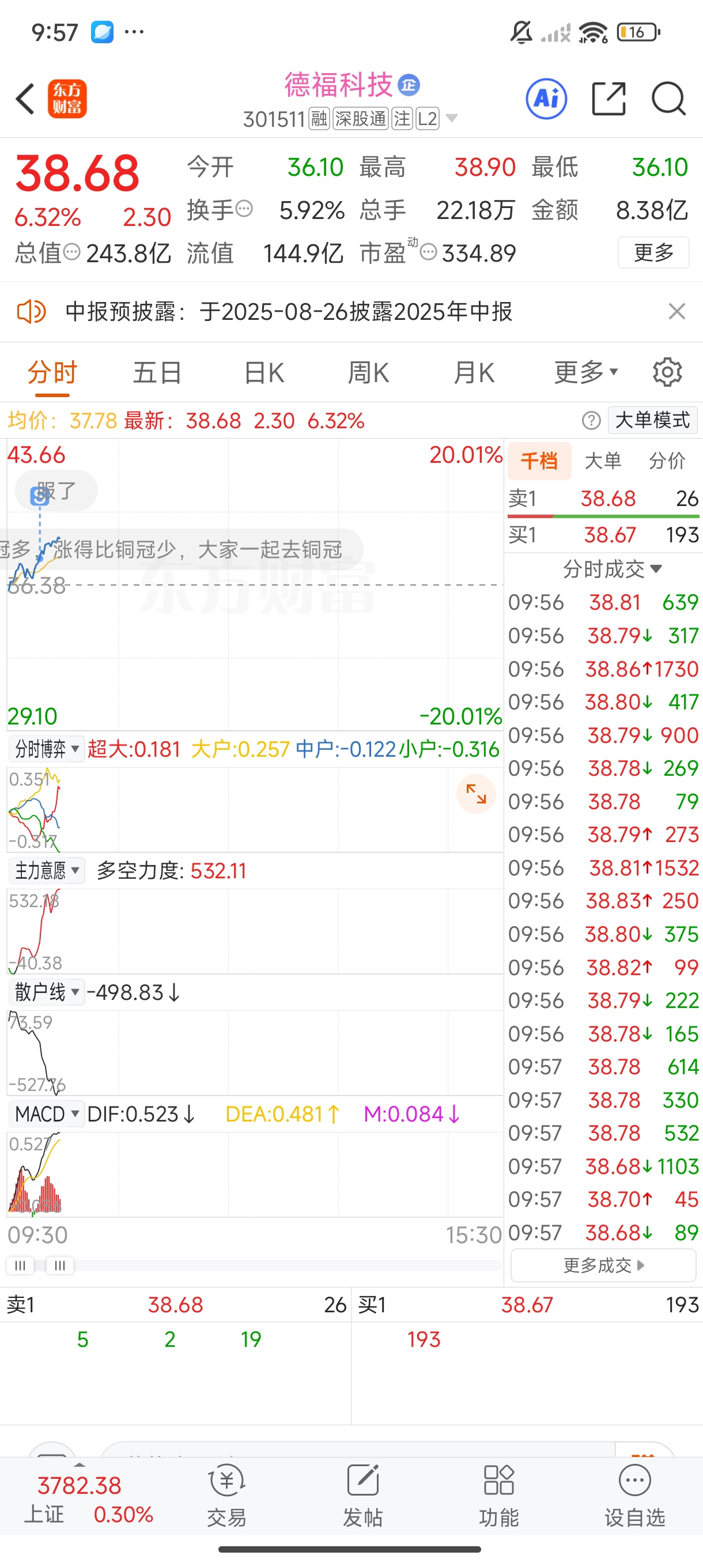Open 上证 3782.38 index ticker
Viewport: 703px width, 1563px height.
pos(89,1500)
